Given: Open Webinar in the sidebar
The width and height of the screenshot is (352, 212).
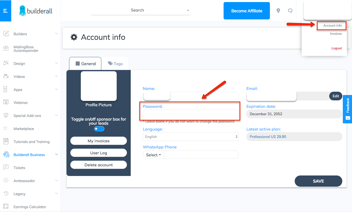Looking at the screenshot, I should click(21, 103).
